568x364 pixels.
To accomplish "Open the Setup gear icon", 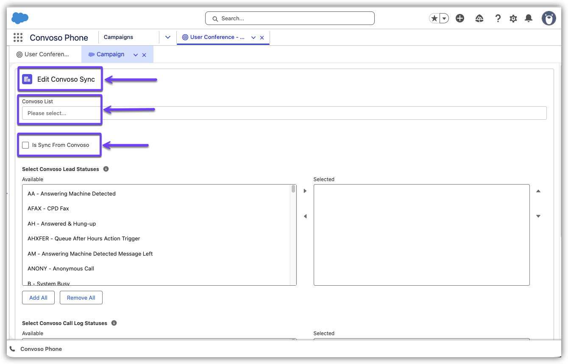I will click(x=513, y=18).
